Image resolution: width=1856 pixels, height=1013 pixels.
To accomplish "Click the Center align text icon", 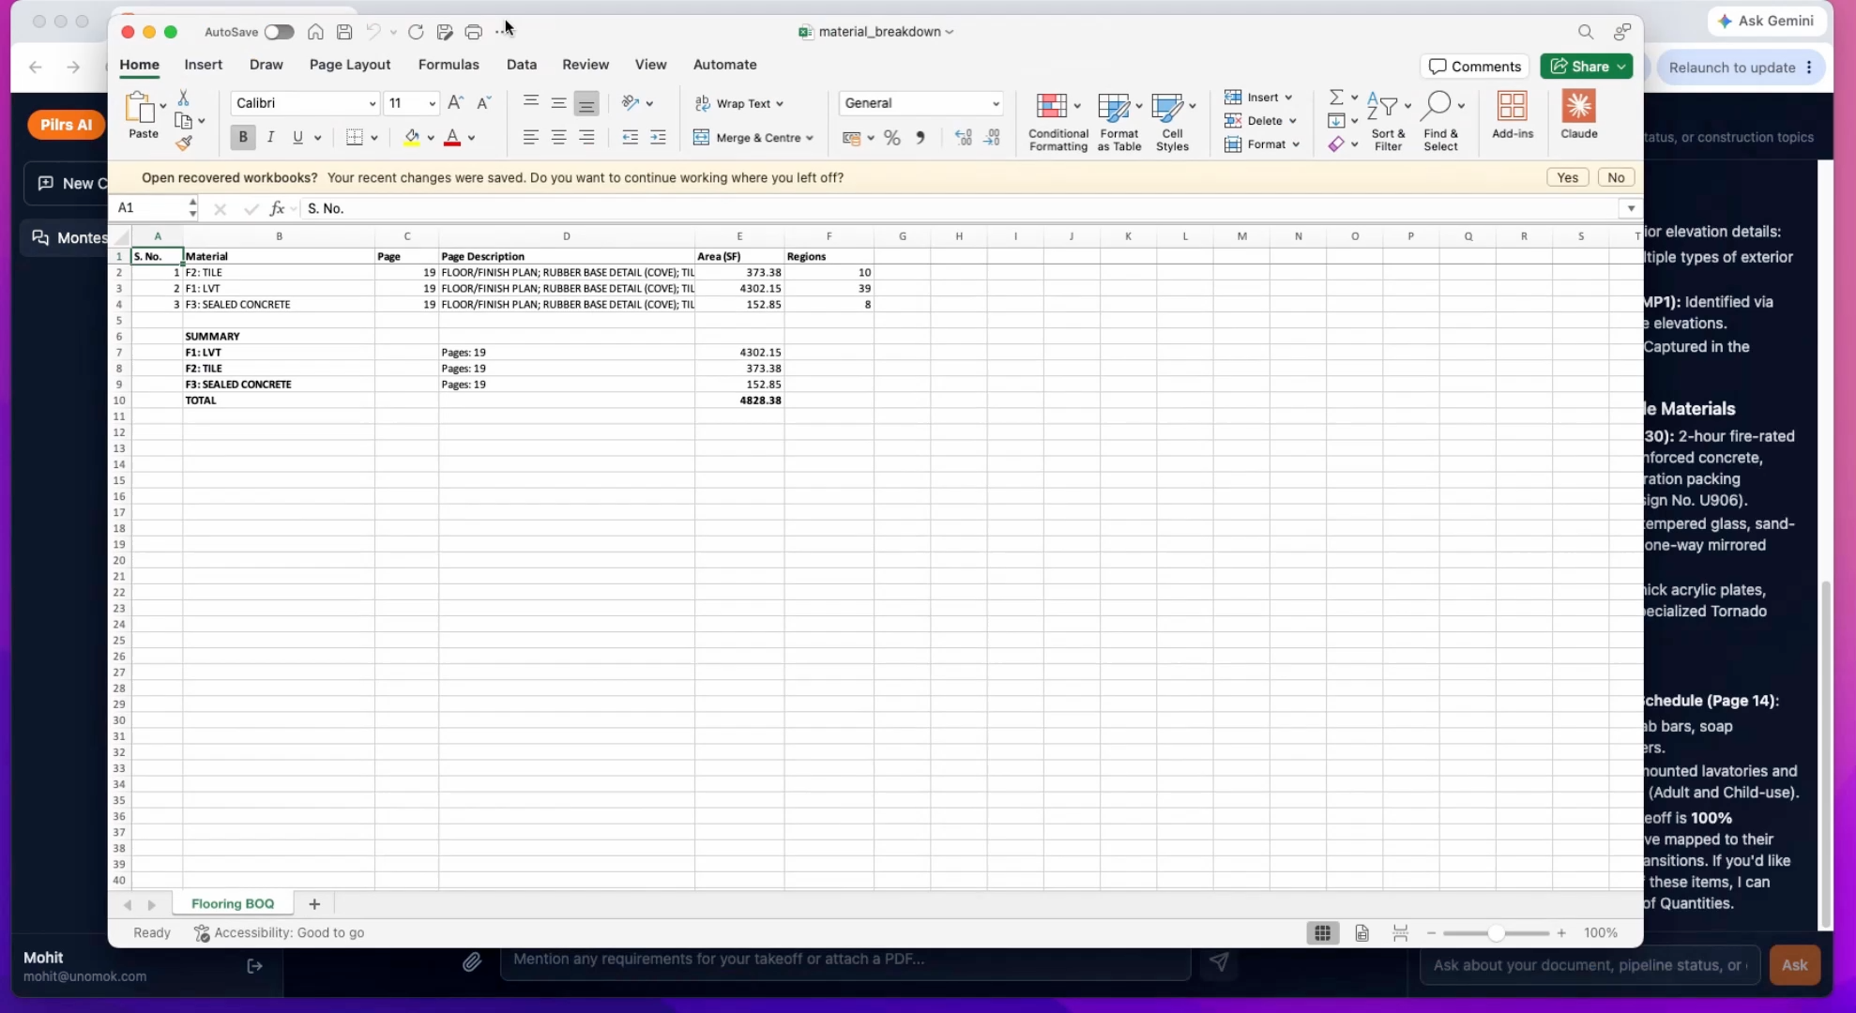I will 558,138.
